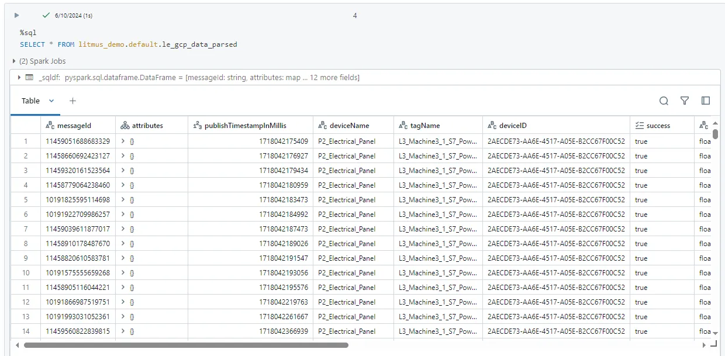Viewport: 725px width, 356px height.
Task: Select messageId cell 10191575555659268
Action: (x=78, y=272)
